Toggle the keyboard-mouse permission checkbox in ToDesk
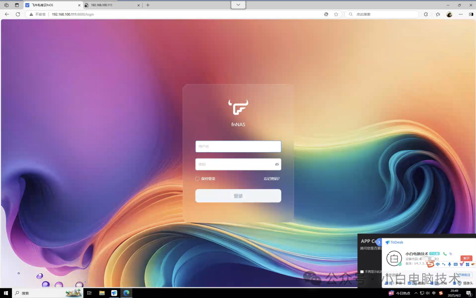The width and height of the screenshot is (476, 298). point(409,283)
